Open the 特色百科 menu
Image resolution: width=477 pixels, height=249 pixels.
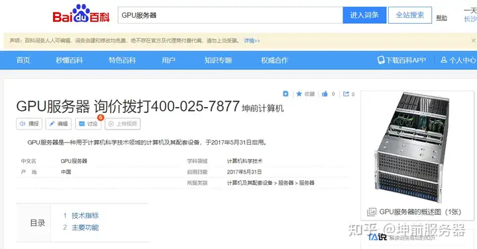click(123, 60)
